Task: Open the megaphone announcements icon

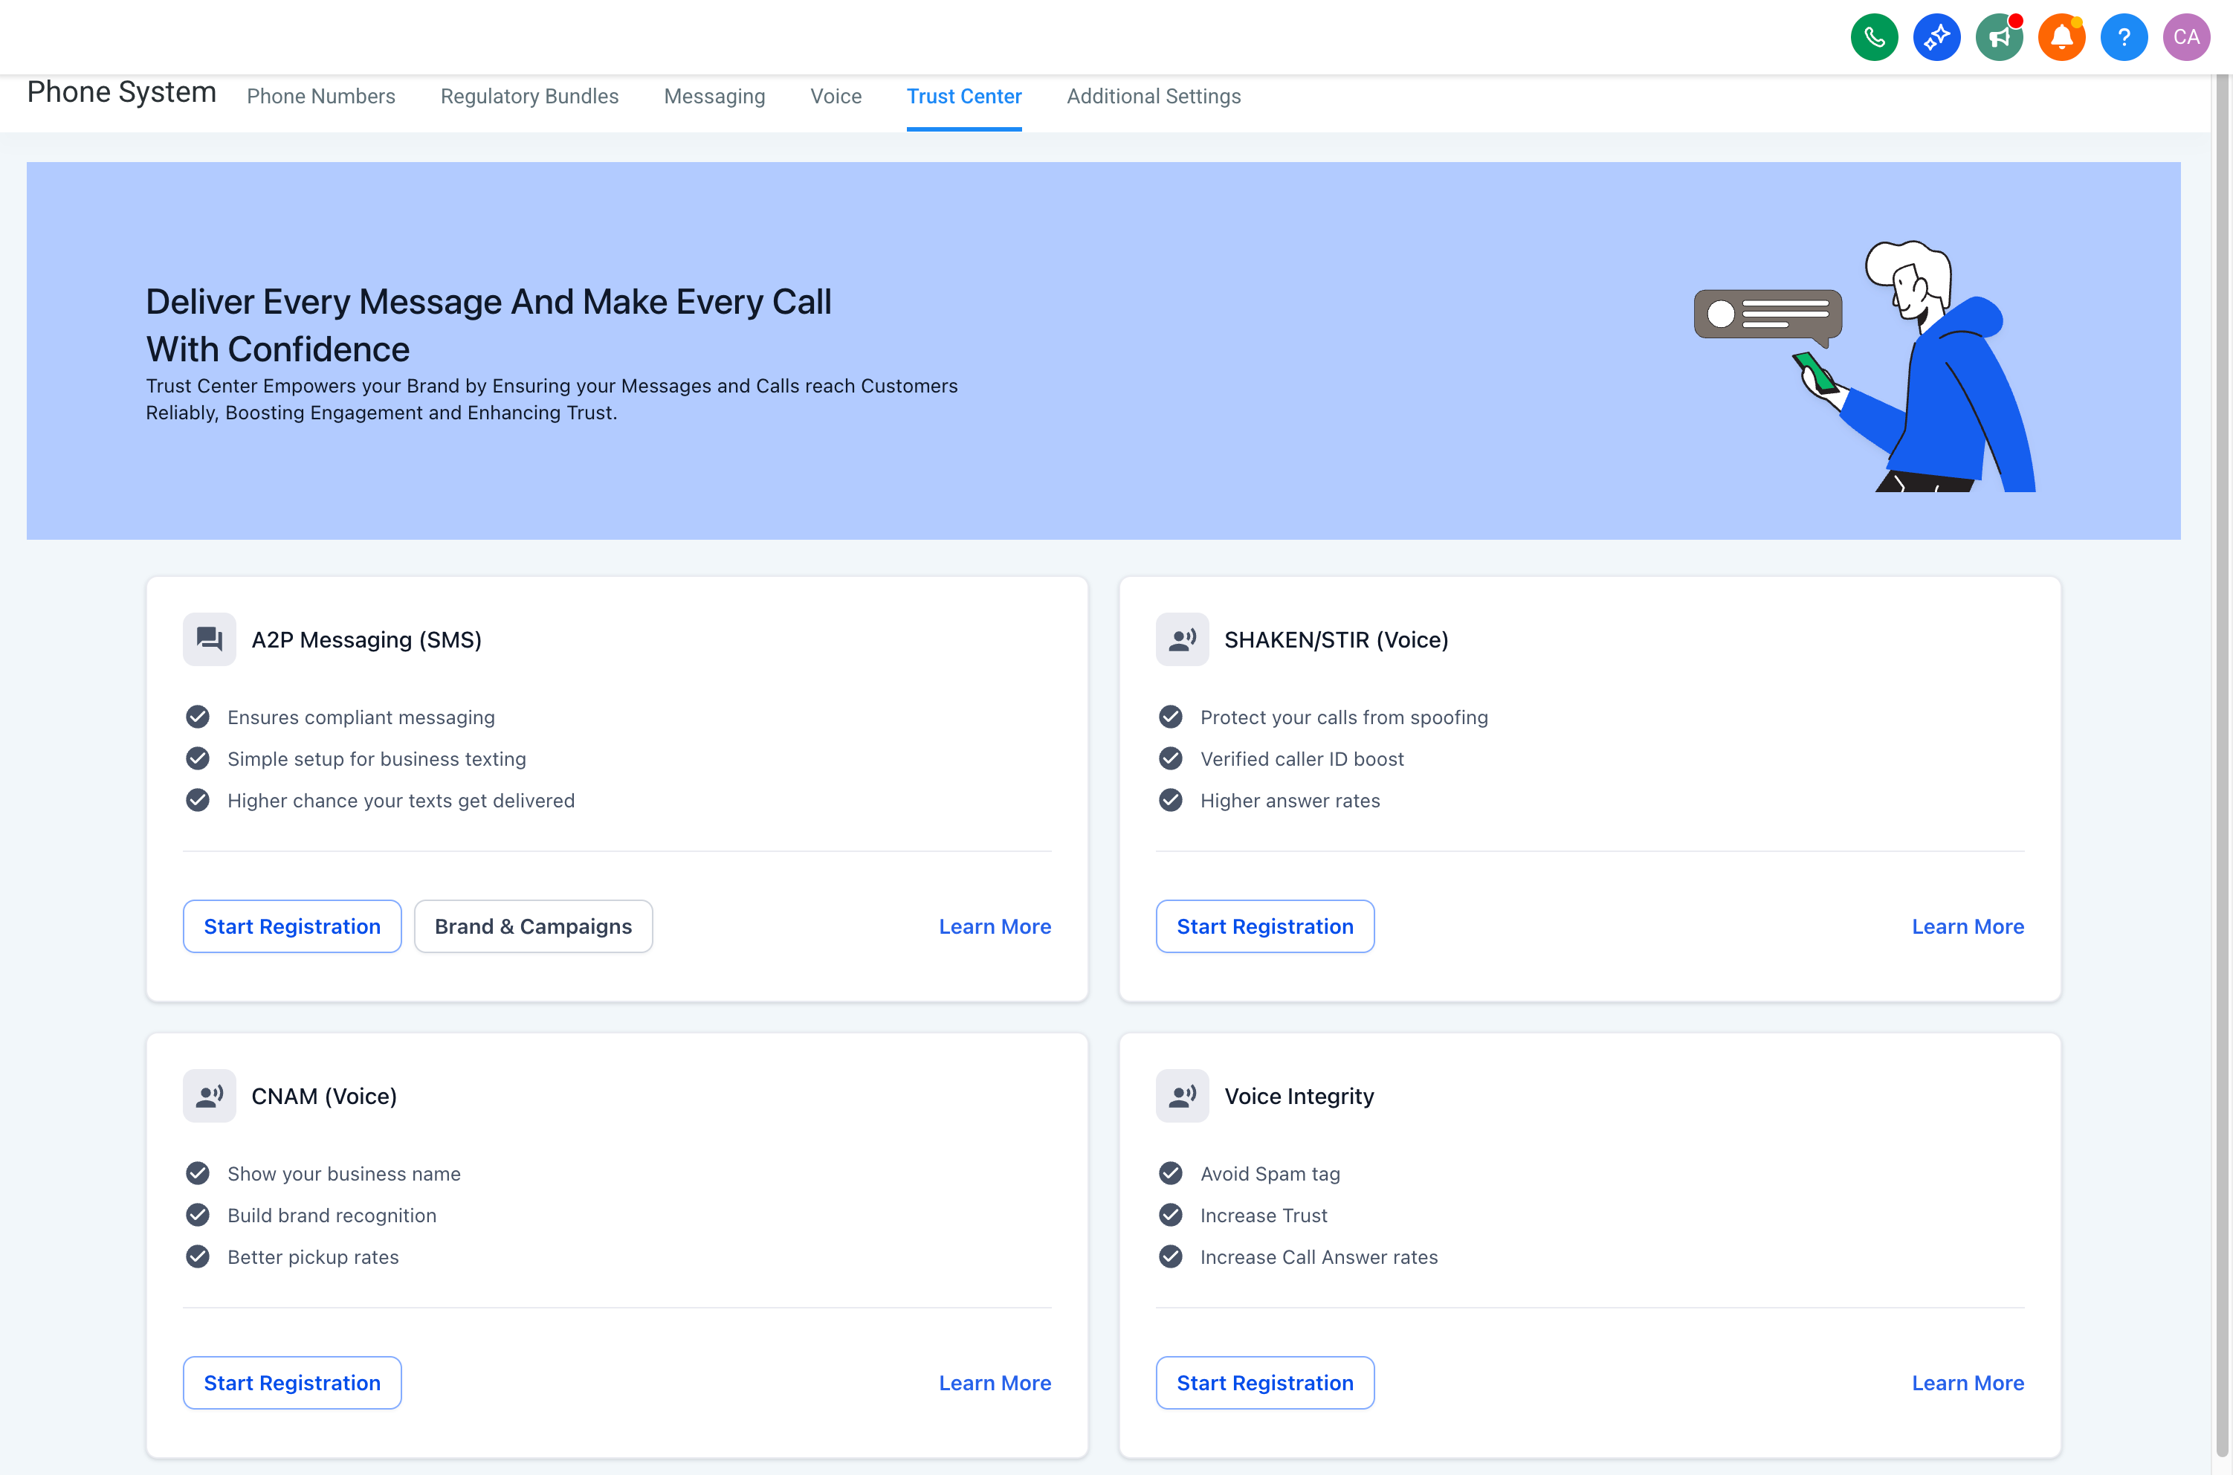Action: pos(1999,38)
